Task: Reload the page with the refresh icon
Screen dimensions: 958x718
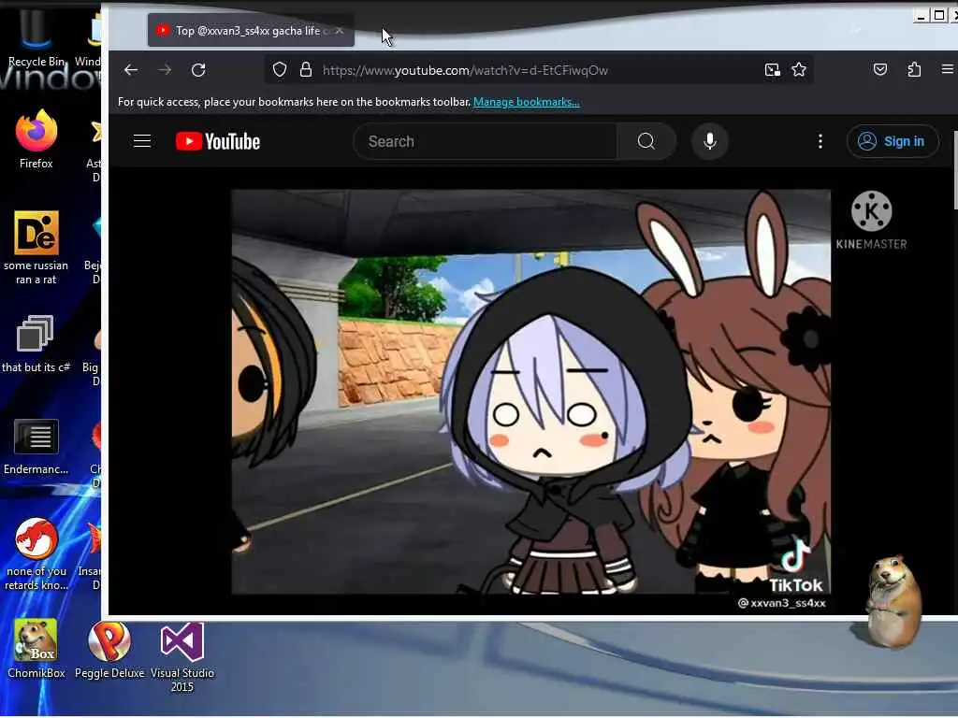Action: point(198,70)
